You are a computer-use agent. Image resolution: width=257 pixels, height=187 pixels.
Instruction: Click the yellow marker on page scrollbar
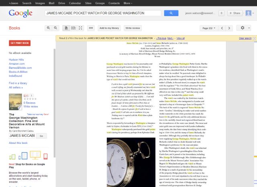[x=255, y=157]
